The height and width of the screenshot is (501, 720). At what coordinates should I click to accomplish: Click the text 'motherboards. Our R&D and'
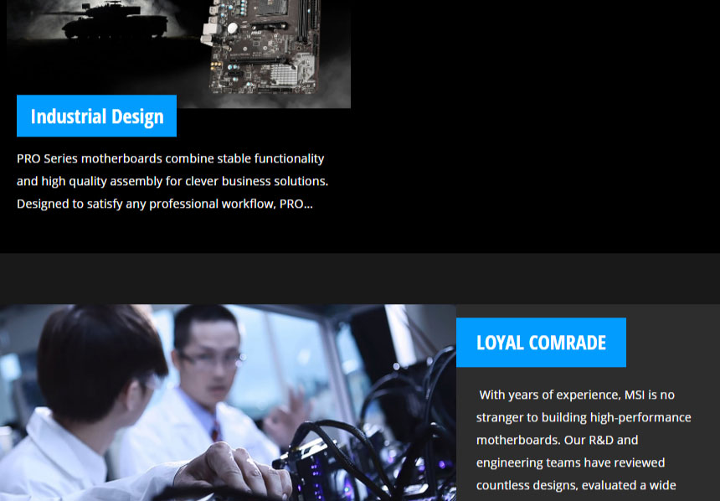point(557,440)
